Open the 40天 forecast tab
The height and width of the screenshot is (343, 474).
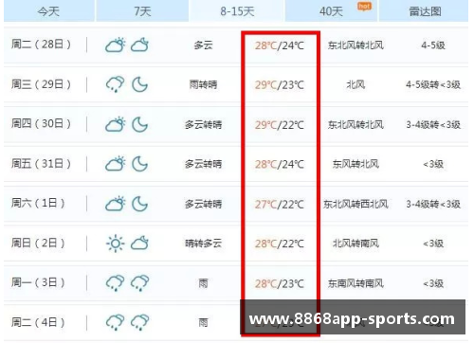pos(331,10)
